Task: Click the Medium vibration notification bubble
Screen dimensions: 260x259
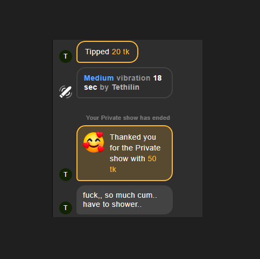Action: 124,83
